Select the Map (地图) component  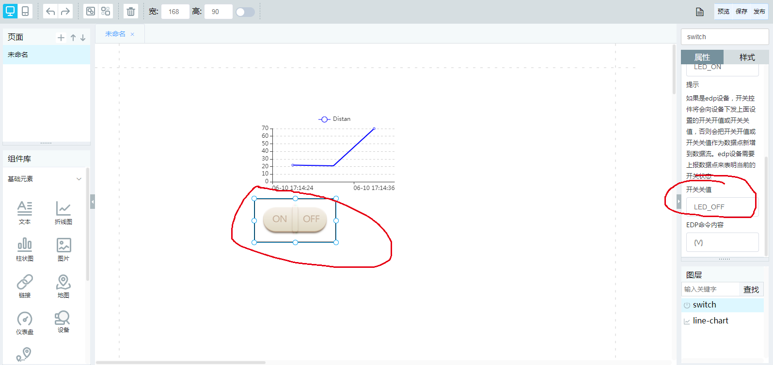[x=63, y=286]
